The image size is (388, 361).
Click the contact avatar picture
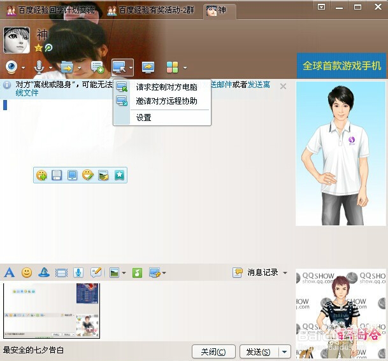(17, 40)
